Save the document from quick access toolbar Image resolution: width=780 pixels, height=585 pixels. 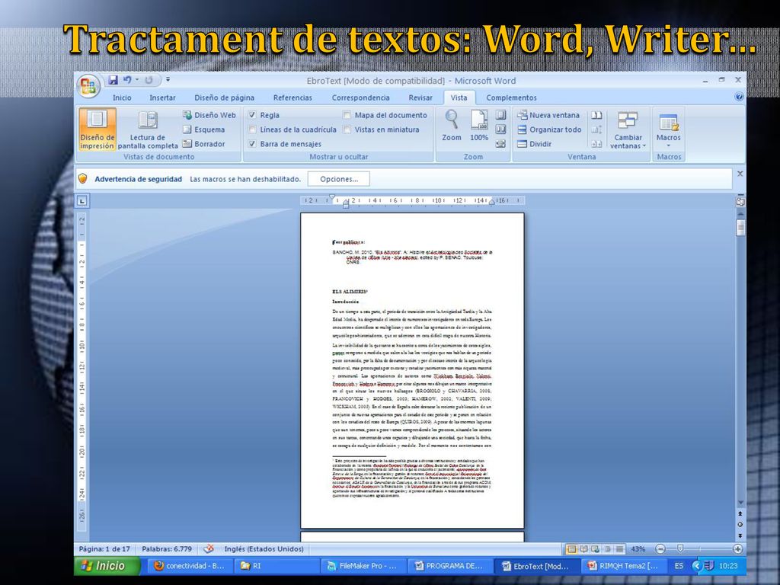coord(113,79)
